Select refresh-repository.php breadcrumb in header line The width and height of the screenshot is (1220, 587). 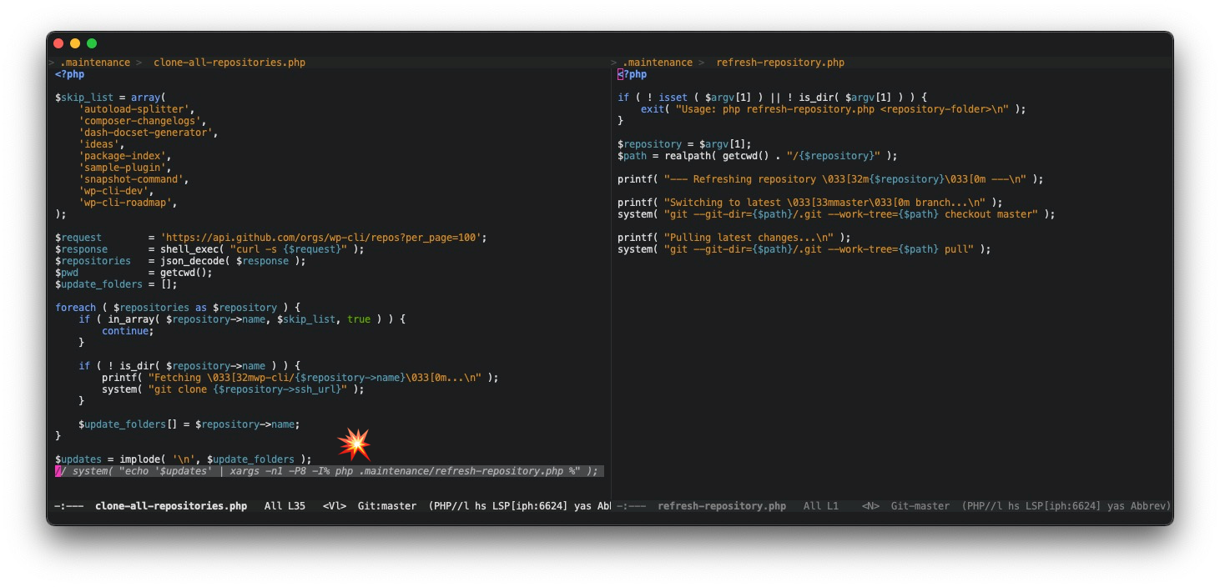click(780, 63)
